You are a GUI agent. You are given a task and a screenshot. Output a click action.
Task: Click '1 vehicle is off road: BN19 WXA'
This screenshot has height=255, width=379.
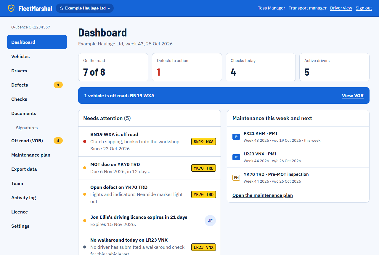pos(119,95)
